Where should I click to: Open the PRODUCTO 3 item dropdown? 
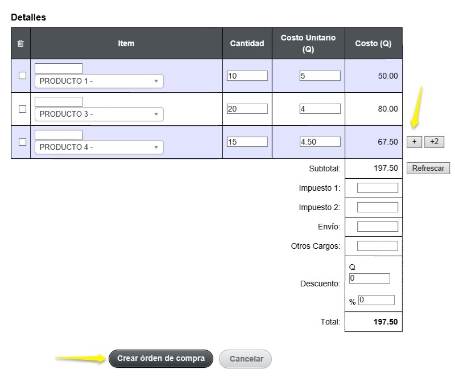(99, 114)
